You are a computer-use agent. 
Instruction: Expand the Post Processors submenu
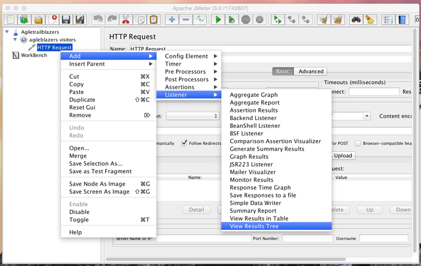click(x=189, y=79)
